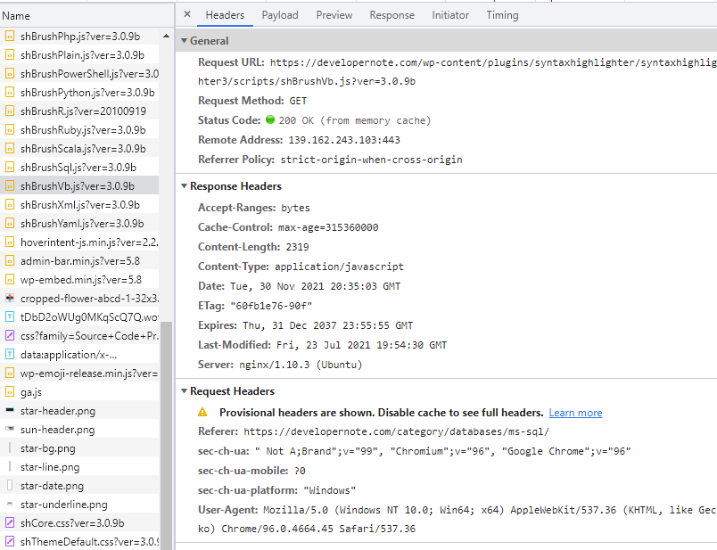717x550 pixels.
Task: Click the request list vertical scrollbar thumb
Action: tap(167, 435)
